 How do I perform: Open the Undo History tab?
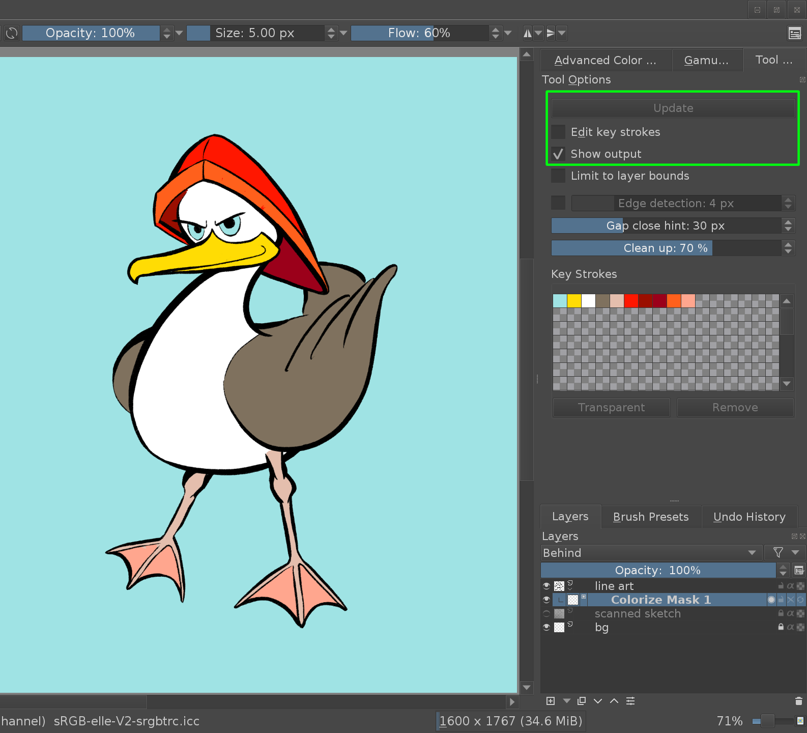point(749,517)
